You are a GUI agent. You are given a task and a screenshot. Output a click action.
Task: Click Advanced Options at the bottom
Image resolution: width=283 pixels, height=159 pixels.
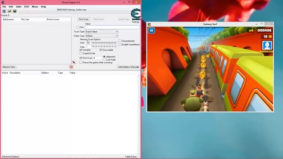11,157
